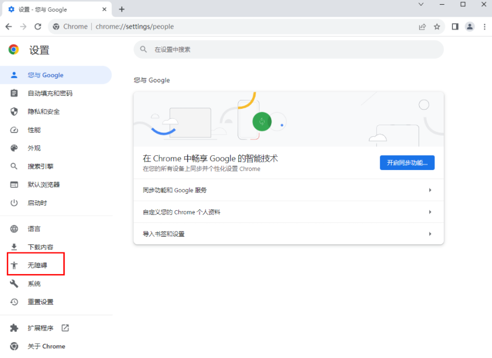Click the external link icon next to 扩展程序
Image resolution: width=492 pixels, height=358 pixels.
(65, 328)
